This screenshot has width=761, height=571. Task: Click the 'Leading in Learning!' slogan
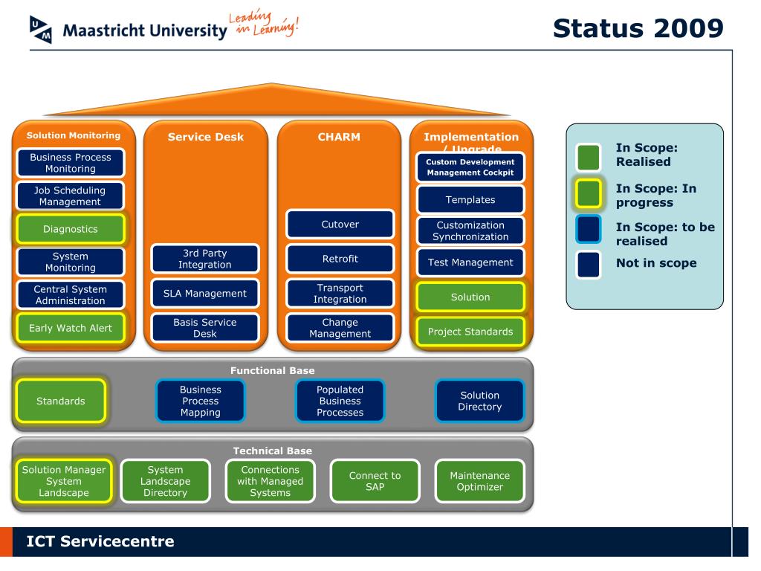(264, 23)
